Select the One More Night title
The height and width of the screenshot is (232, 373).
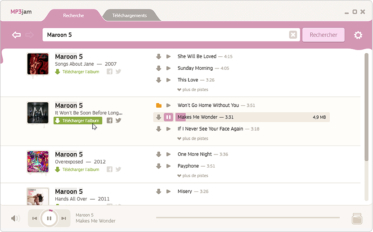pos(194,154)
